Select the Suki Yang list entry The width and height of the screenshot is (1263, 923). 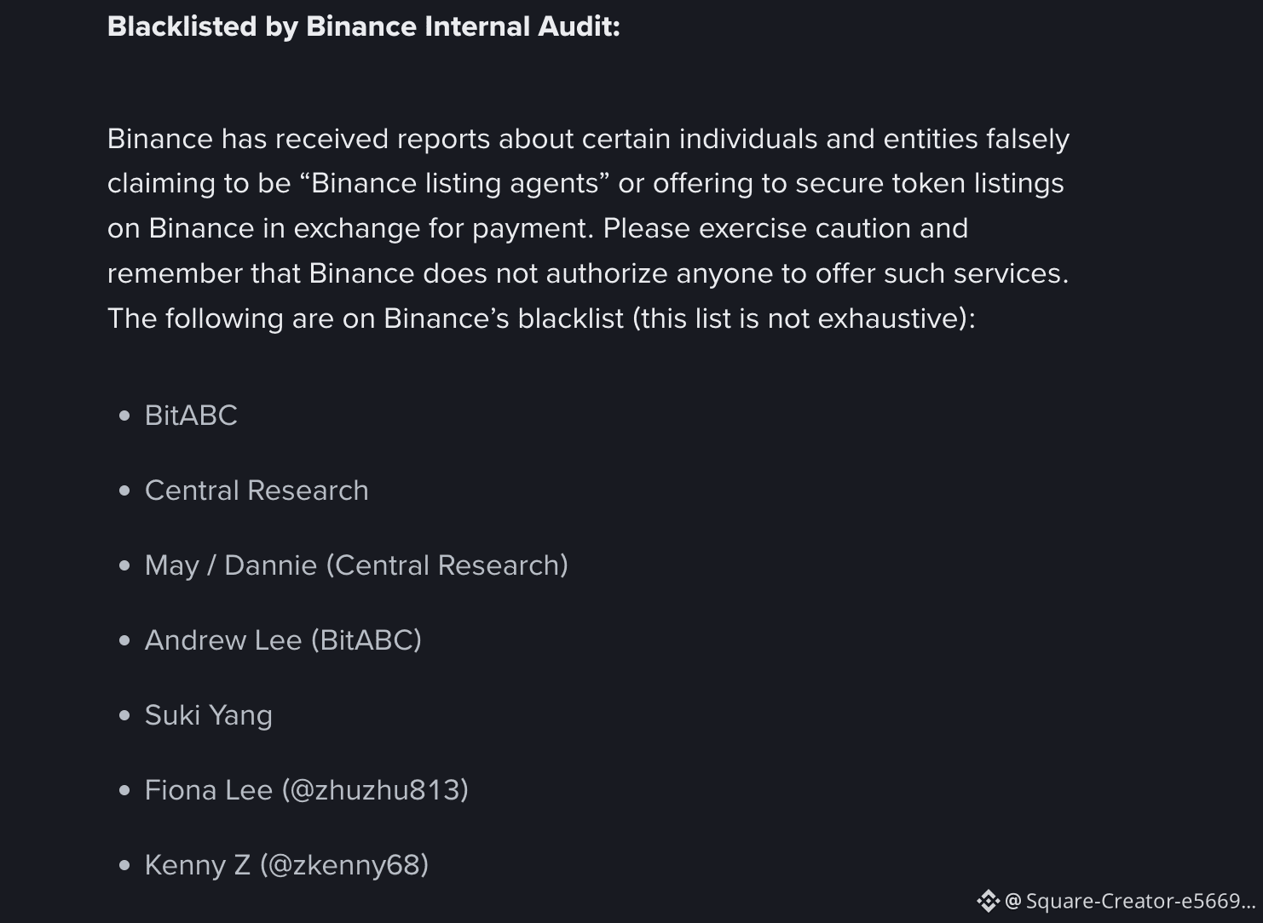tap(209, 715)
